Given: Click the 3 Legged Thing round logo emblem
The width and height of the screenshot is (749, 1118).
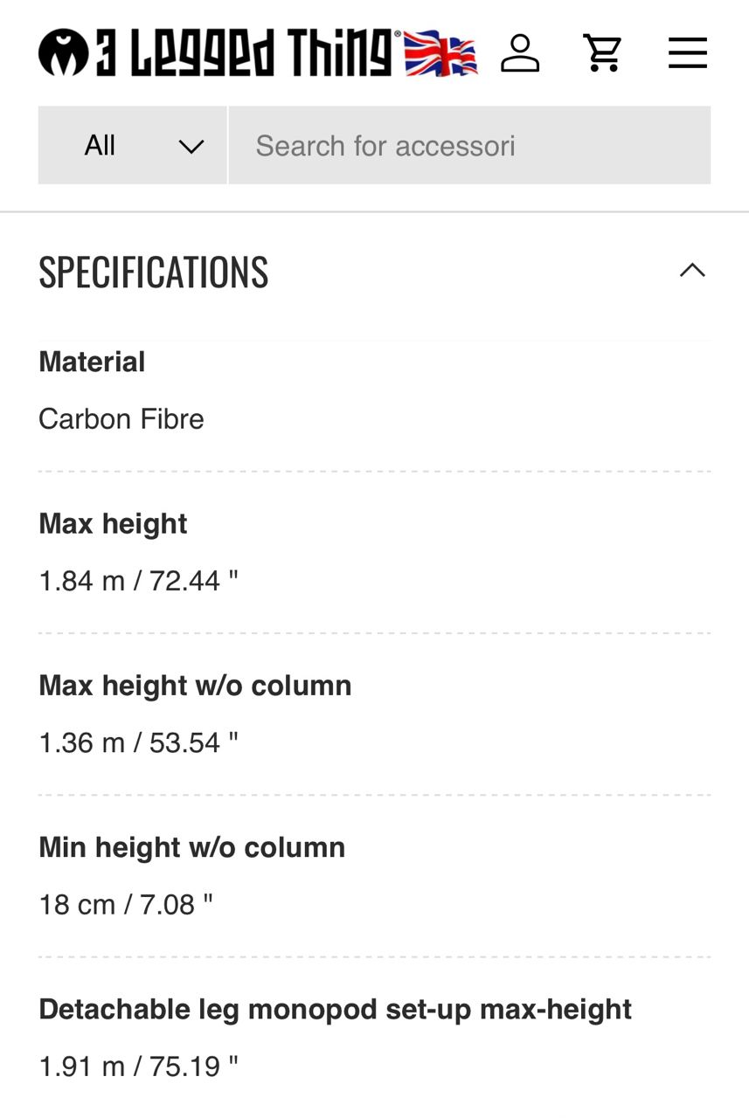Looking at the screenshot, I should [63, 52].
